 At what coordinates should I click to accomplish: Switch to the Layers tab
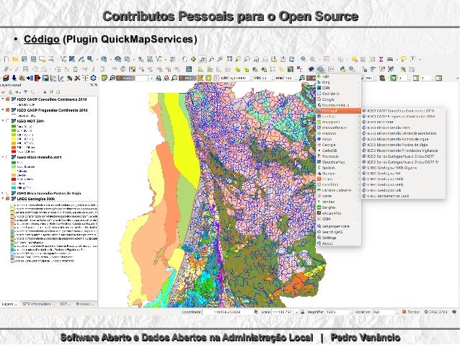pos(9,304)
